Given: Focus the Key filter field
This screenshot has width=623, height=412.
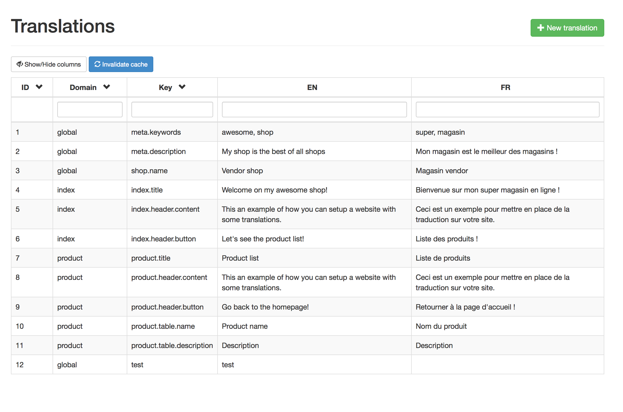Looking at the screenshot, I should [x=172, y=110].
